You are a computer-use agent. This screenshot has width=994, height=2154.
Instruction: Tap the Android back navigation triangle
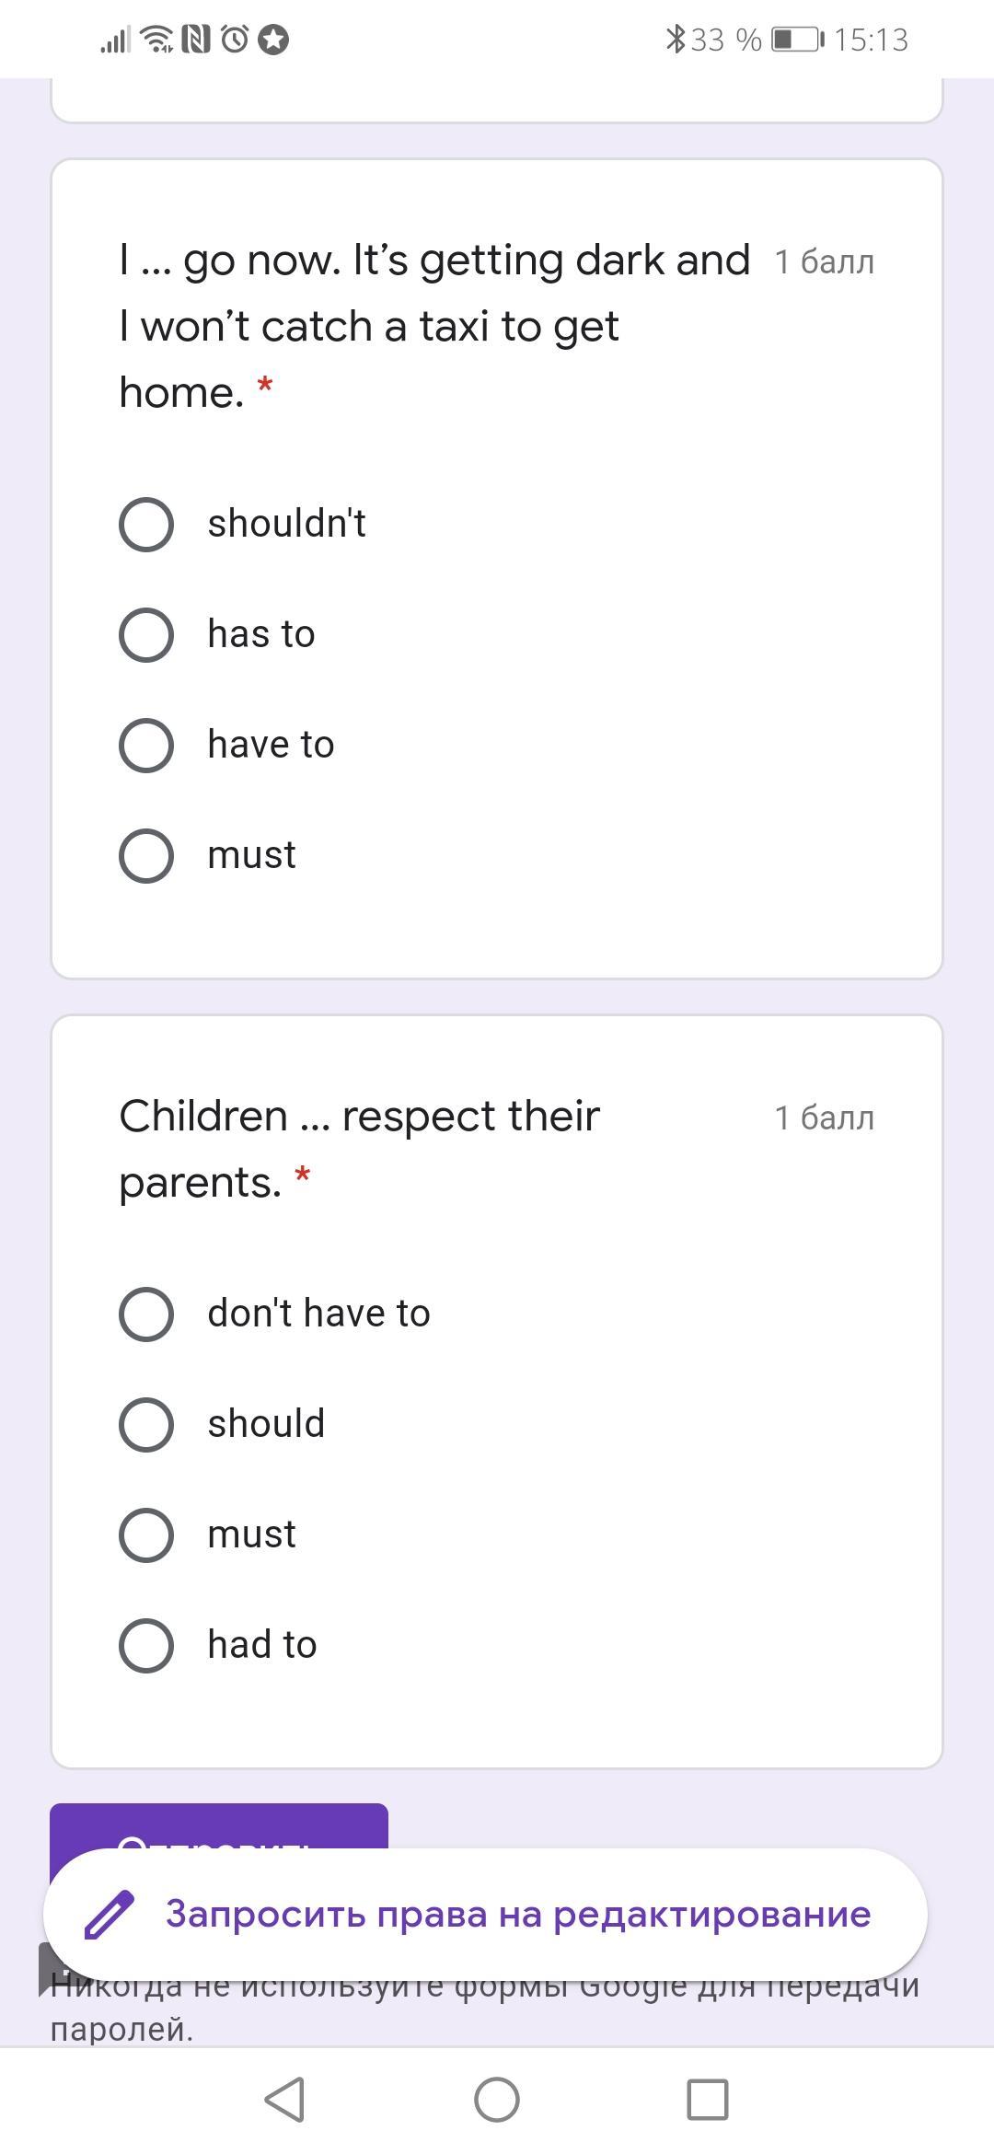[285, 2100]
